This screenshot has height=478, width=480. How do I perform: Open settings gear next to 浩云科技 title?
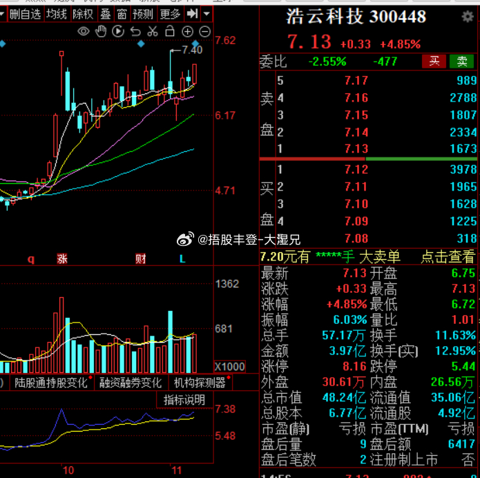(468, 17)
